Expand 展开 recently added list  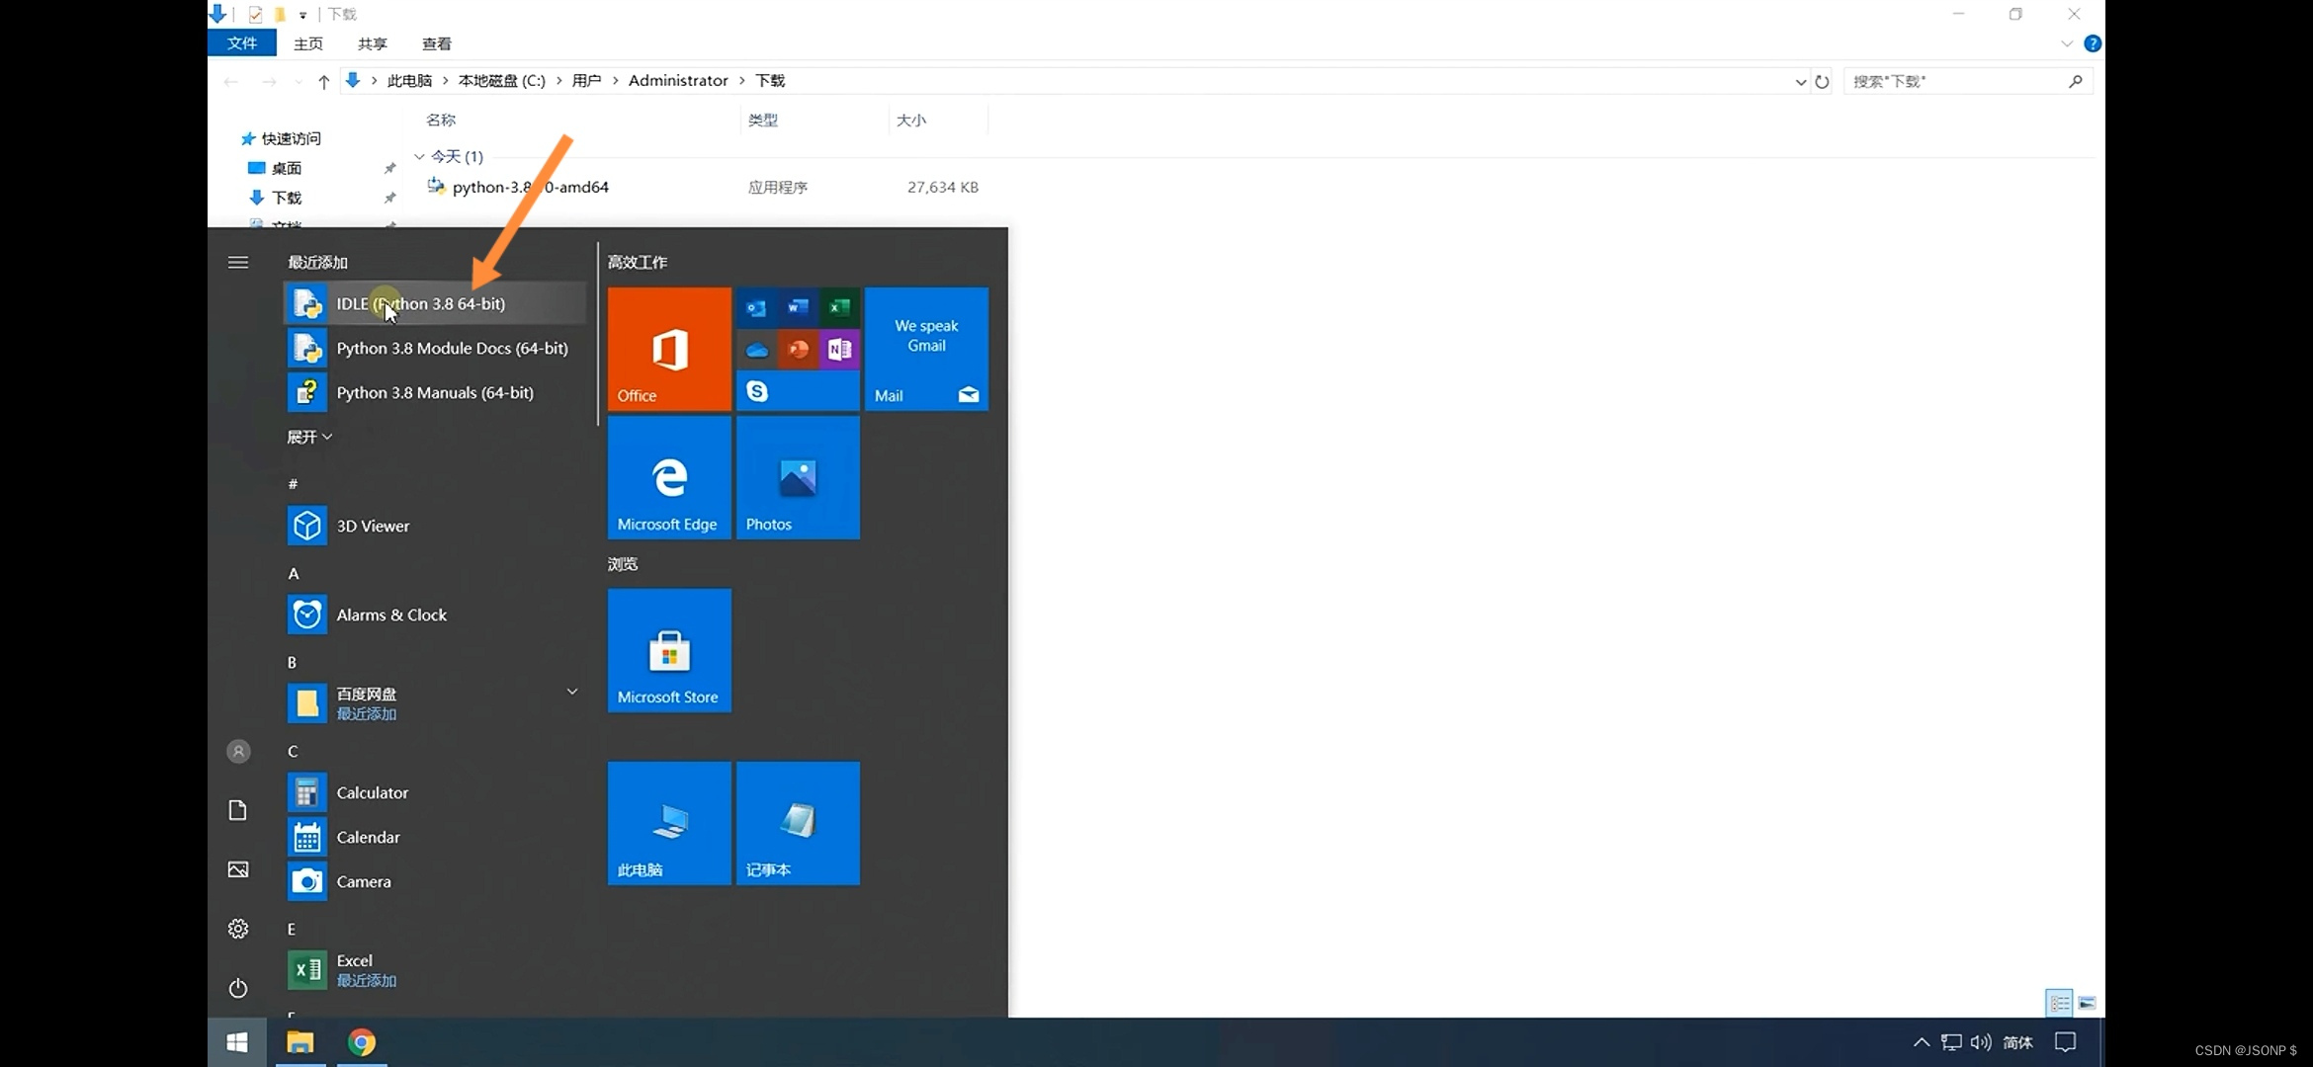(309, 437)
